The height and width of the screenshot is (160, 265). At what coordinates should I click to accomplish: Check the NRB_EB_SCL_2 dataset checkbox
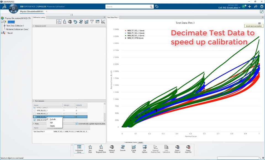pos(35,114)
